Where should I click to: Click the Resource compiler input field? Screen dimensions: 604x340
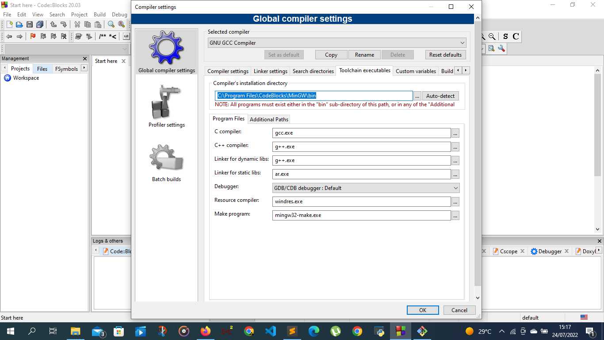pos(362,201)
